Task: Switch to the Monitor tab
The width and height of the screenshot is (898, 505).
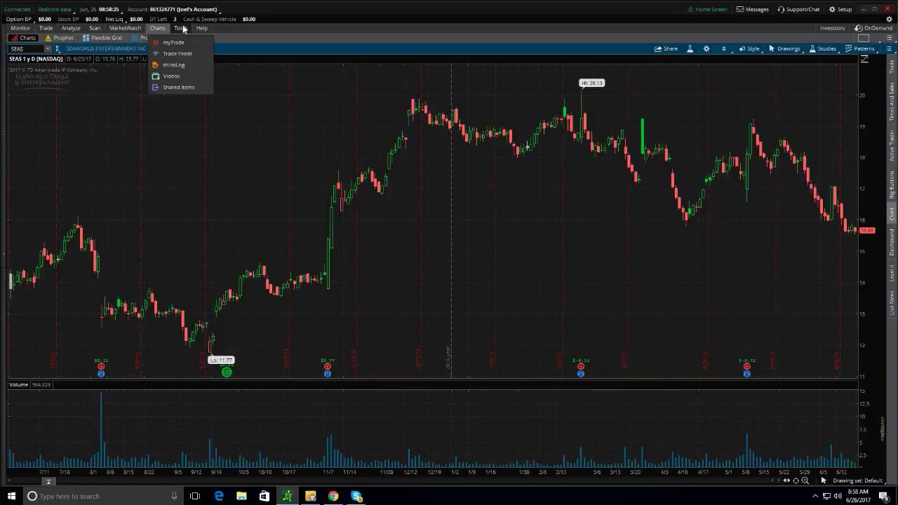Action: pyautogui.click(x=20, y=28)
